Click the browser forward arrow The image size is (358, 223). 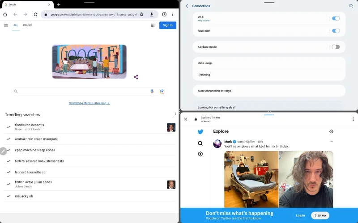pos(26,14)
